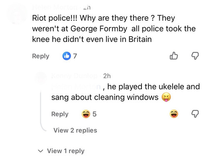Expand 'View 1 reply' text link
This screenshot has width=208, height=156.
66,151
